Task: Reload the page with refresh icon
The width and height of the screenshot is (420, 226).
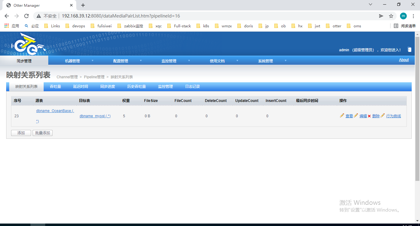Action: (26, 16)
